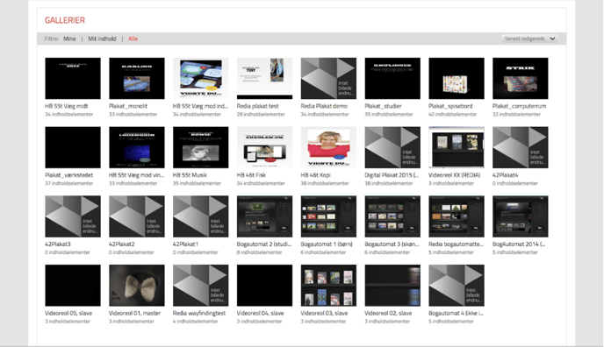Screen dimensions: 604x347
Task: Open the Plakat_computerrum thumbnail
Action: (521, 78)
